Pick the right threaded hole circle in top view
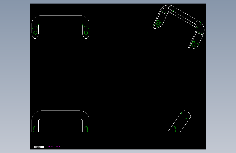This screenshot has height=153, width=236. [86, 32]
